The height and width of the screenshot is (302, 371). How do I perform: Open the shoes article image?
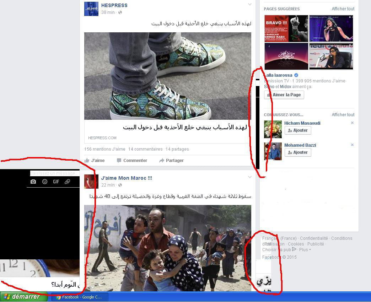coord(168,76)
